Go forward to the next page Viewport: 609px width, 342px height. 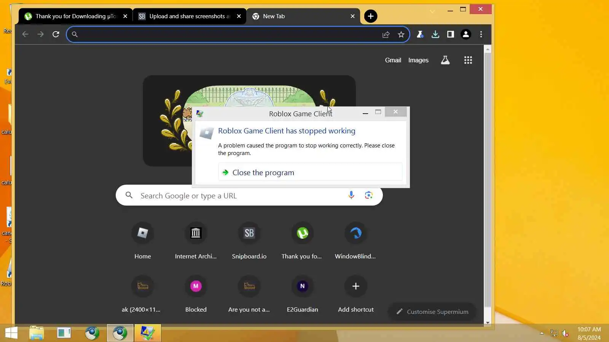(40, 34)
